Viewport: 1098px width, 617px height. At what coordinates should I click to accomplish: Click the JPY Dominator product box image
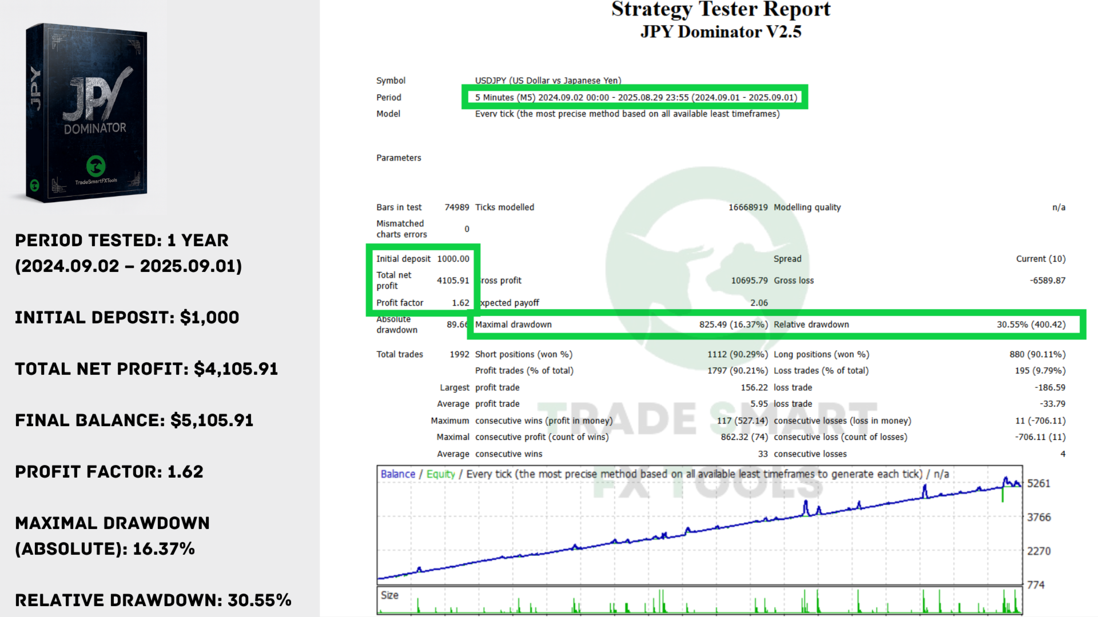pos(87,113)
